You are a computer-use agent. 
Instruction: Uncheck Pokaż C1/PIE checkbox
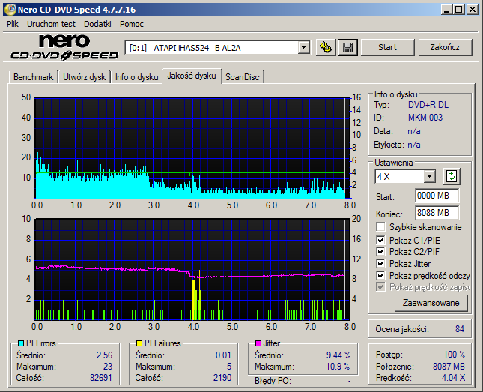tap(380, 240)
